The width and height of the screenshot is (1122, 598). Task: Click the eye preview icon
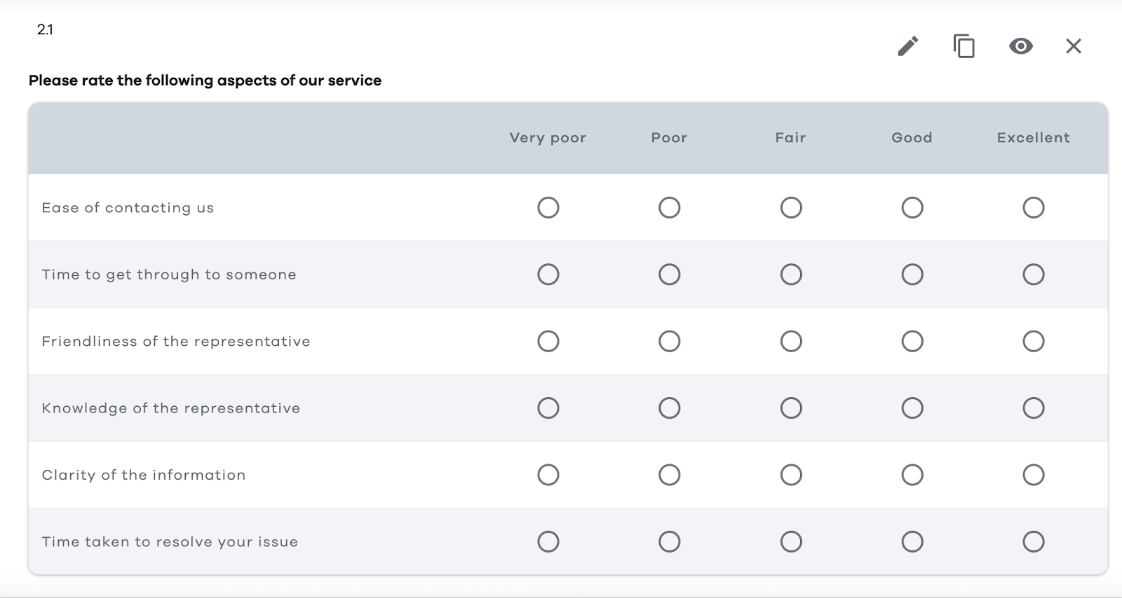1020,46
